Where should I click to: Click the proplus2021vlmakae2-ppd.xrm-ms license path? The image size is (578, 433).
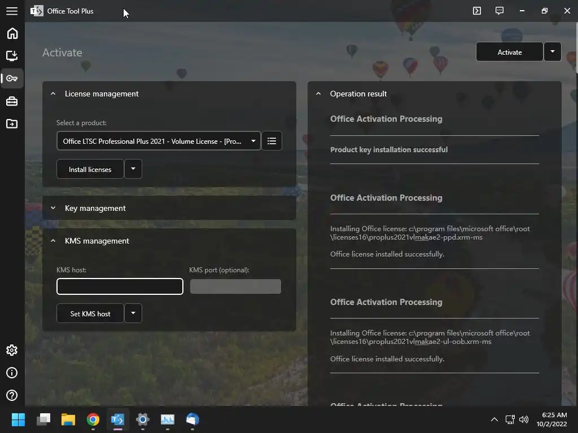pyautogui.click(x=430, y=233)
